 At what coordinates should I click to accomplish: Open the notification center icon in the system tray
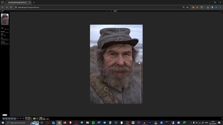pyautogui.click(x=219, y=123)
